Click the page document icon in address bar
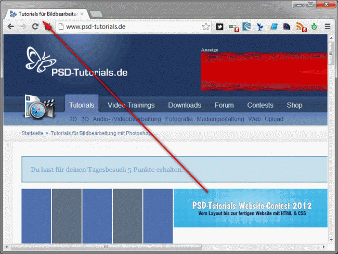 point(61,27)
